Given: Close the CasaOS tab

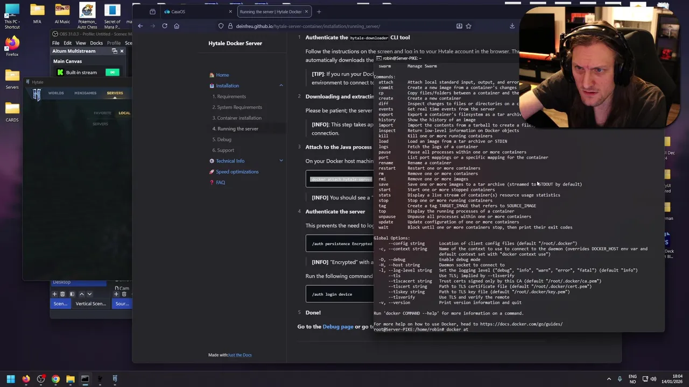Looking at the screenshot, I should coord(230,11).
